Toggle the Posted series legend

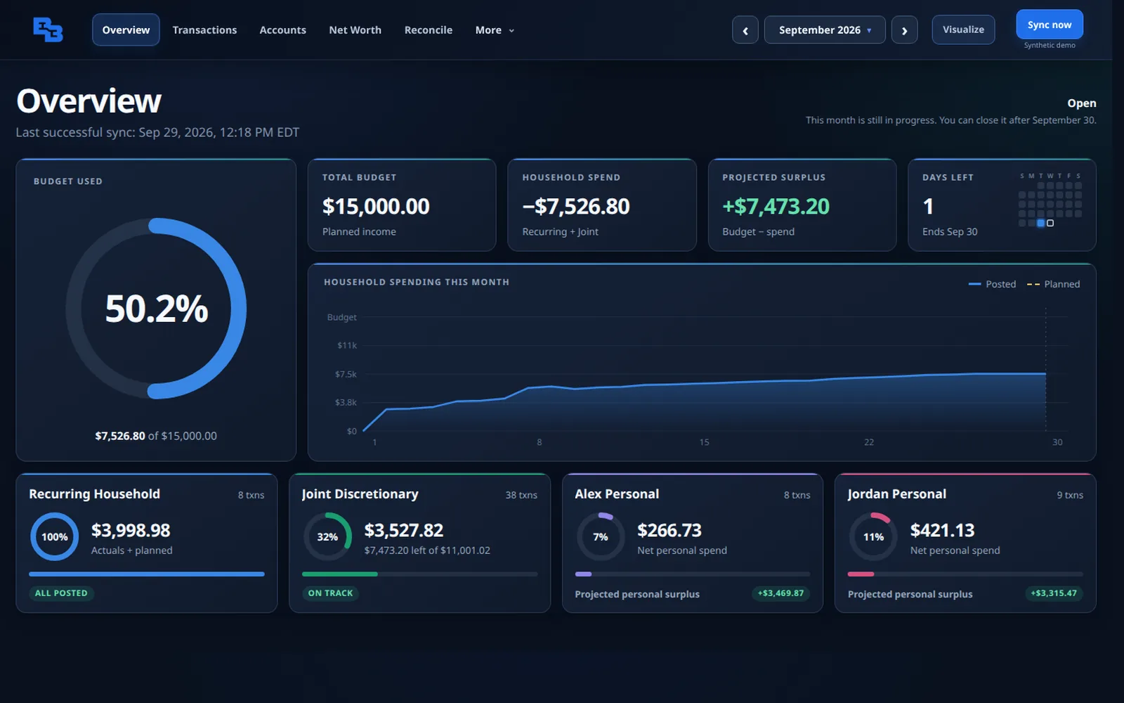(992, 284)
